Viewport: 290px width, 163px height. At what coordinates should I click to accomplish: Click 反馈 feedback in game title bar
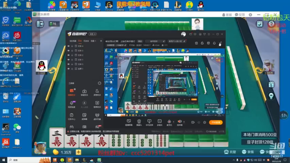pyautogui.click(x=240, y=14)
